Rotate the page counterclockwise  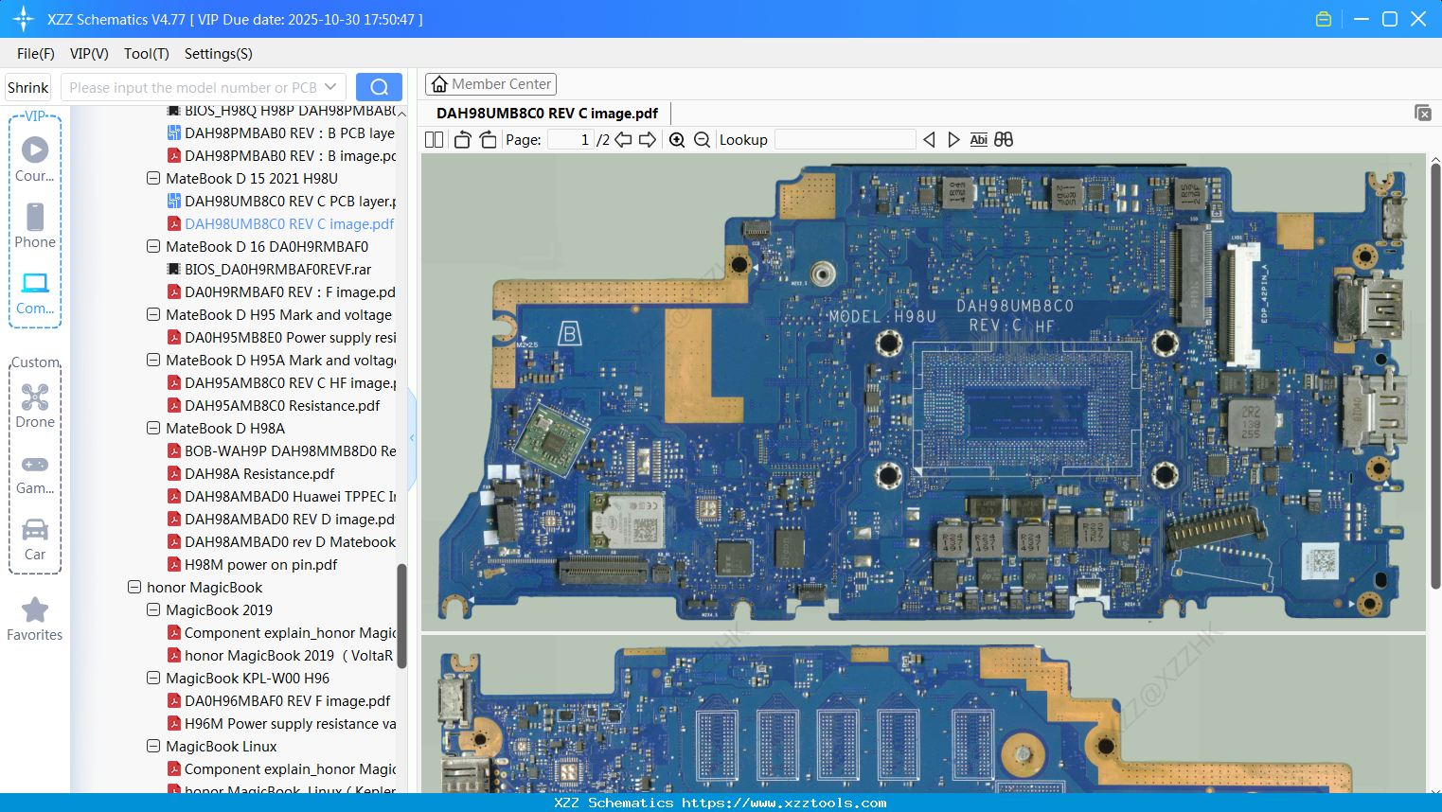point(462,140)
